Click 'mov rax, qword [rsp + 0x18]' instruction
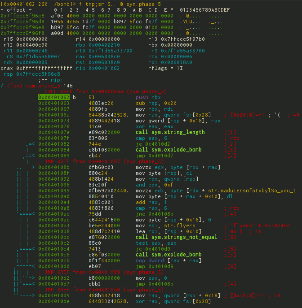The height and width of the screenshot is (308, 302). click(x=178, y=295)
